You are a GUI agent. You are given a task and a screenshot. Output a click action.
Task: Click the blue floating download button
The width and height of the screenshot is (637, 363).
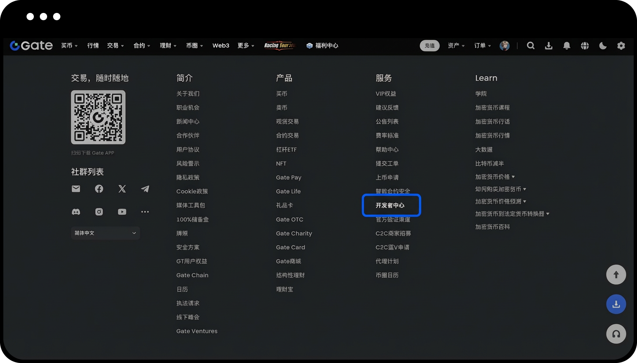(616, 304)
